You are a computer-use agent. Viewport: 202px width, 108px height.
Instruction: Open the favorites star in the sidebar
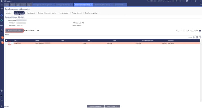tap(2, 31)
